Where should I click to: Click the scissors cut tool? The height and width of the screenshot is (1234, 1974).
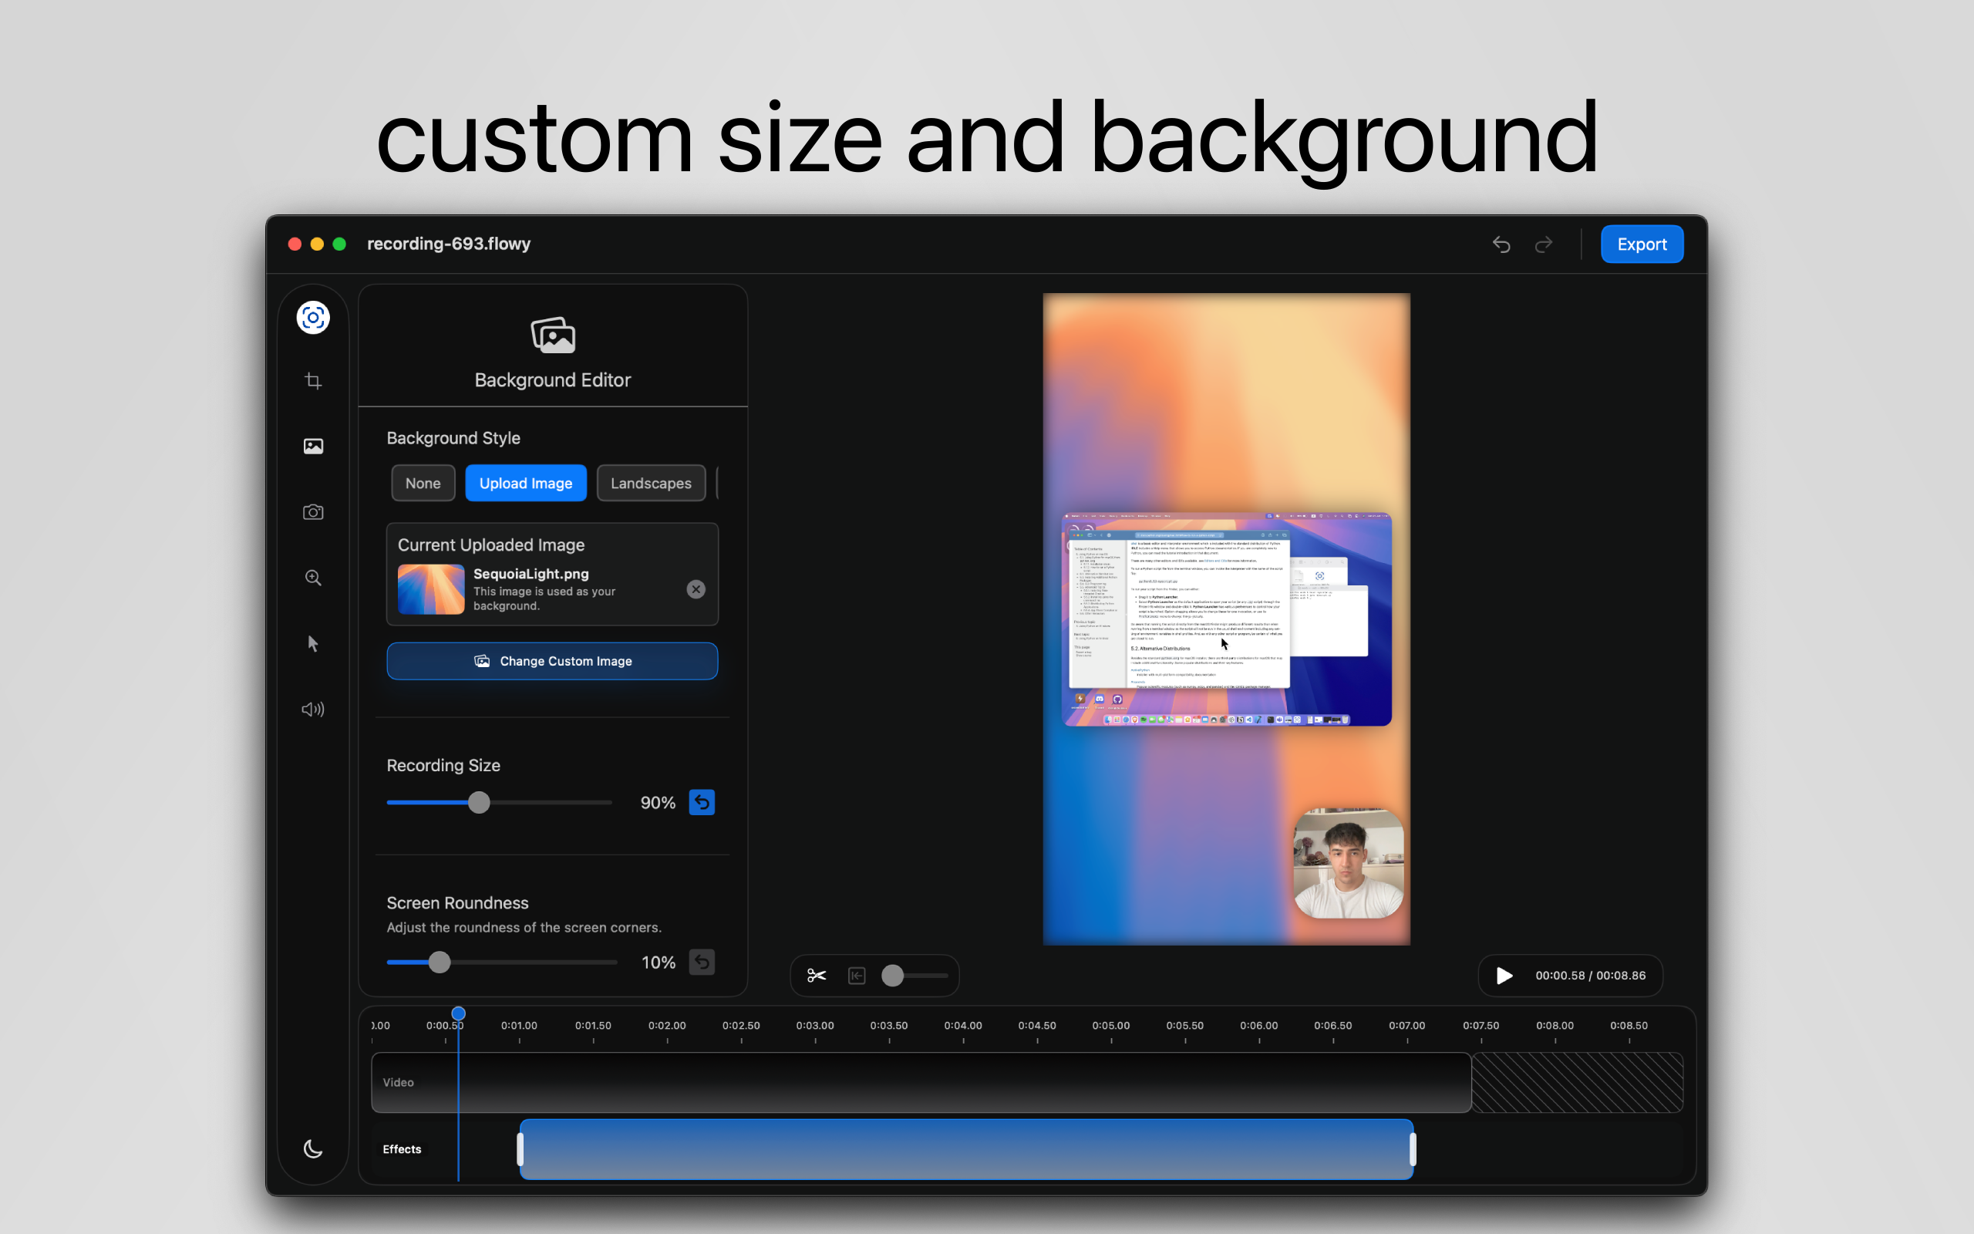click(x=817, y=976)
